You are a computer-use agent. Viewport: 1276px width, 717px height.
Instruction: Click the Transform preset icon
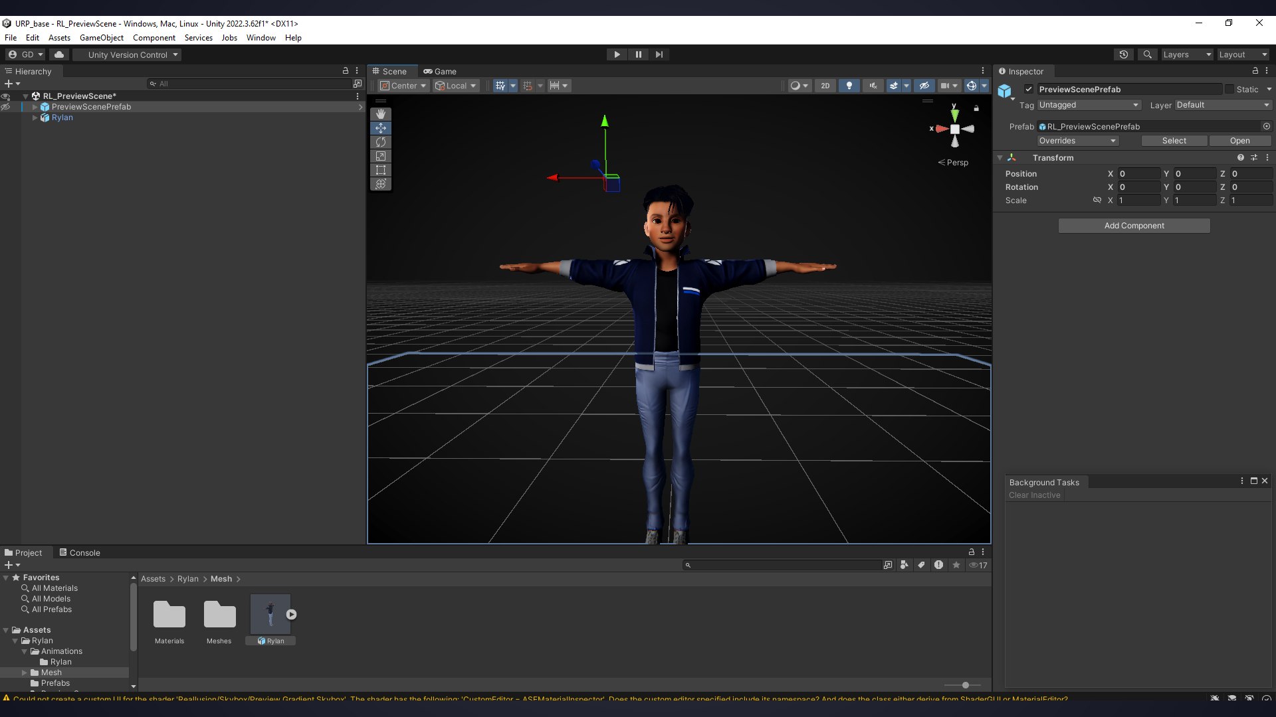[1254, 158]
